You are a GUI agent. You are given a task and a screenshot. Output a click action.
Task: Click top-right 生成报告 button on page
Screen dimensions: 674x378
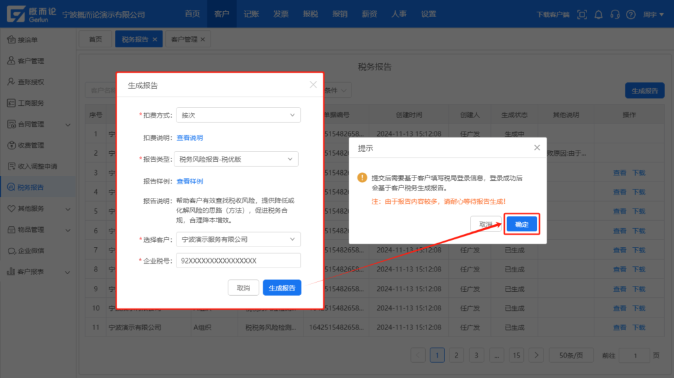pos(644,91)
